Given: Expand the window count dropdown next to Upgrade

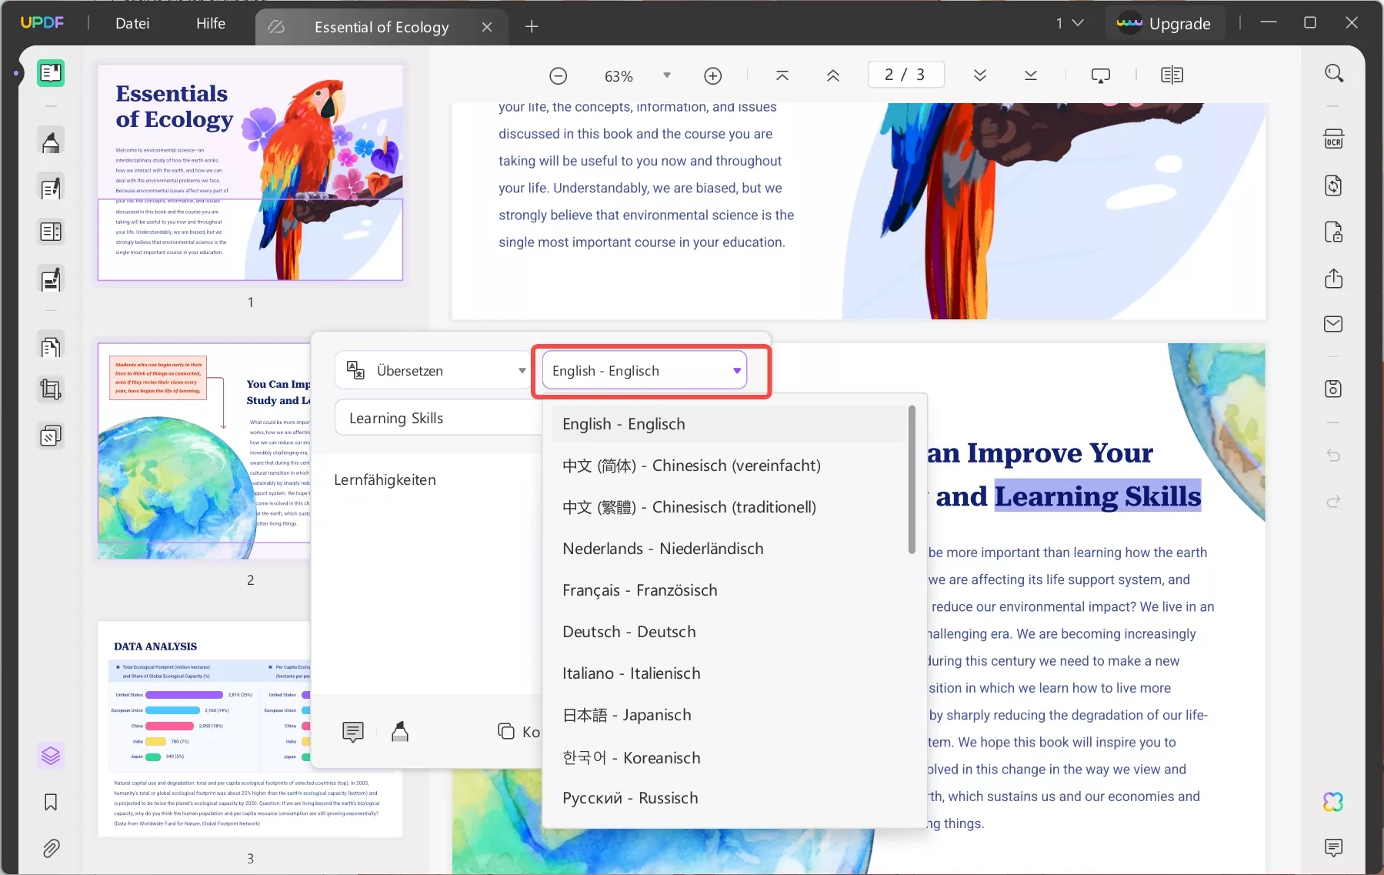Looking at the screenshot, I should [1070, 23].
